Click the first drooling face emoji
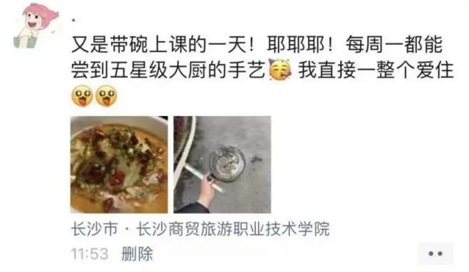The image size is (469, 272). [82, 95]
